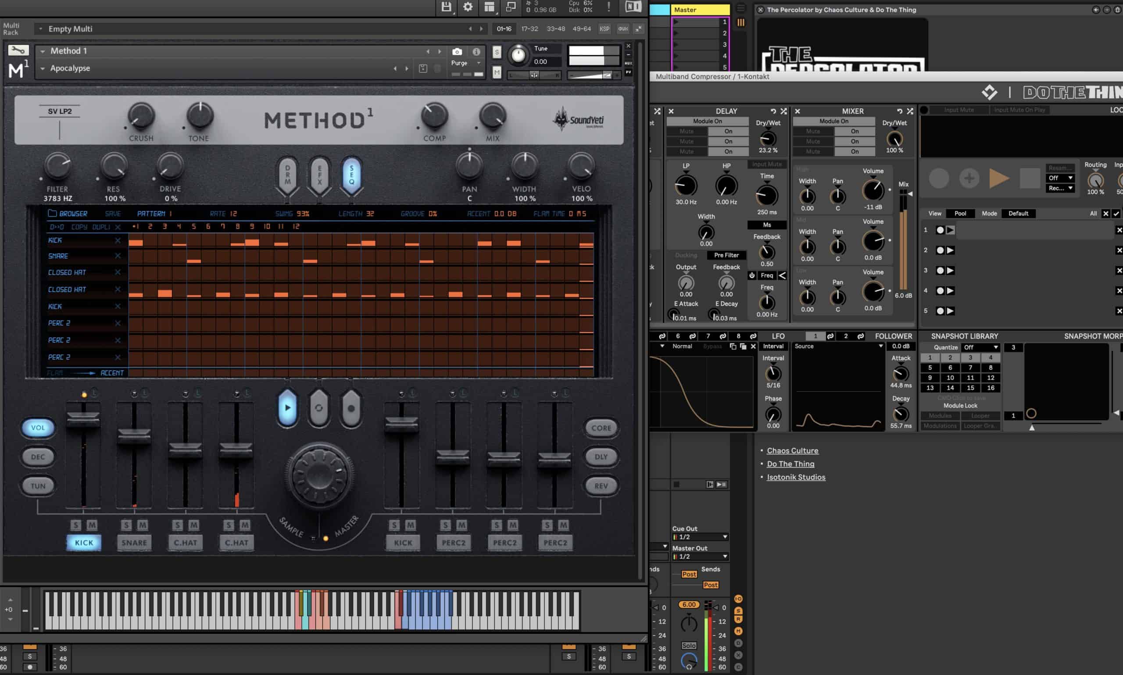The image size is (1123, 675).
Task: Solo the KICK channel with S button
Action: tap(76, 525)
